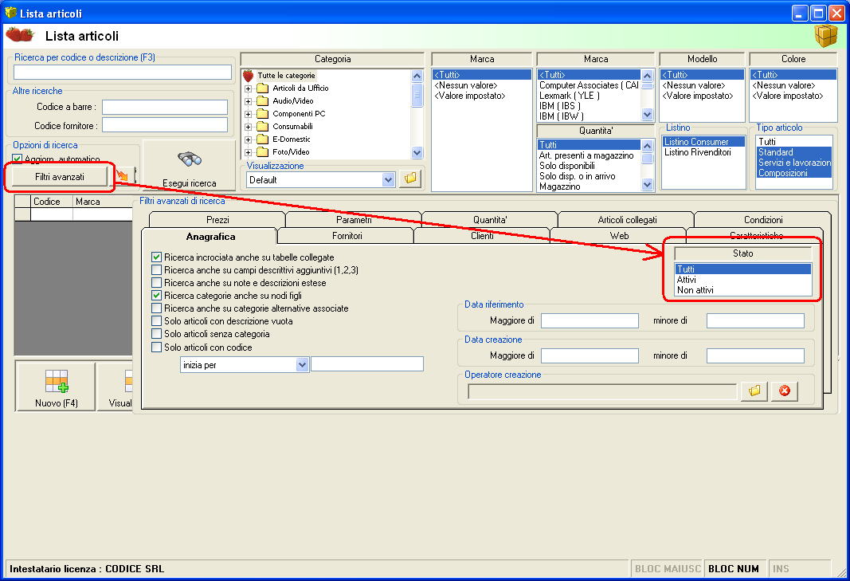Enable Ricerca anche su note e descrizioni estese
This screenshot has height=581, width=850.
point(157,283)
